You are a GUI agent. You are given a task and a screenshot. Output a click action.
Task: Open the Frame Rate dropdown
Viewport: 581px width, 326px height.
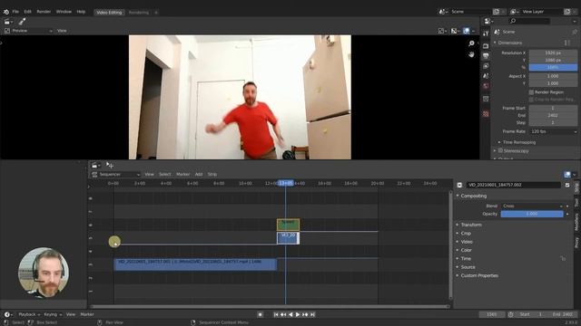coord(554,131)
